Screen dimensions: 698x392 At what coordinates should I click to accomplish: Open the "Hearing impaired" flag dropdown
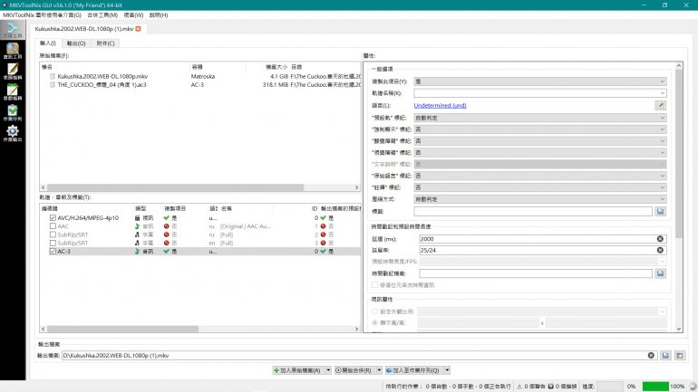[x=540, y=141]
